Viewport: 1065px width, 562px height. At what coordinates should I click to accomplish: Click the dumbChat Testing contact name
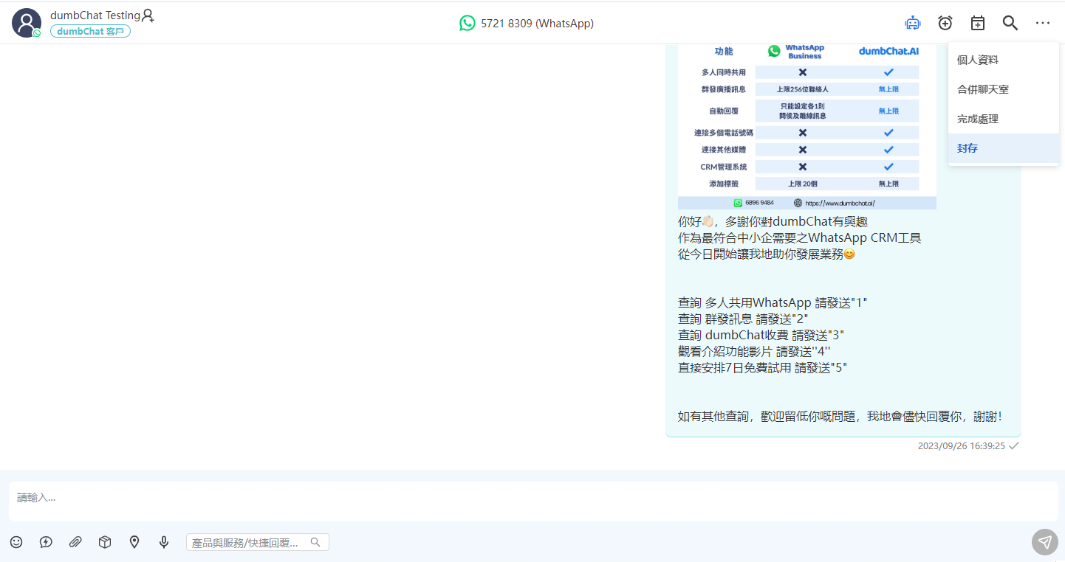[x=95, y=15]
